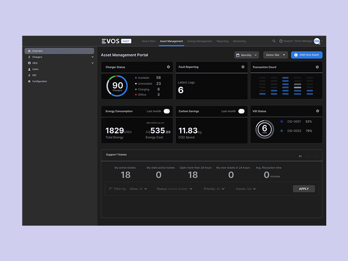Click the search magnifier icon
The width and height of the screenshot is (348, 261).
click(274, 41)
